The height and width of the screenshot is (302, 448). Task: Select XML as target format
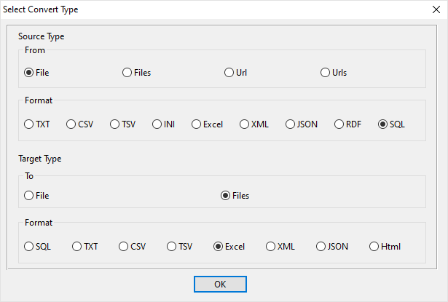click(271, 247)
